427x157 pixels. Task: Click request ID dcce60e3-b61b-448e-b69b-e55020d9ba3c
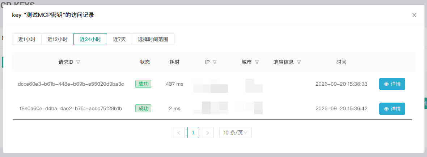pyautogui.click(x=71, y=84)
